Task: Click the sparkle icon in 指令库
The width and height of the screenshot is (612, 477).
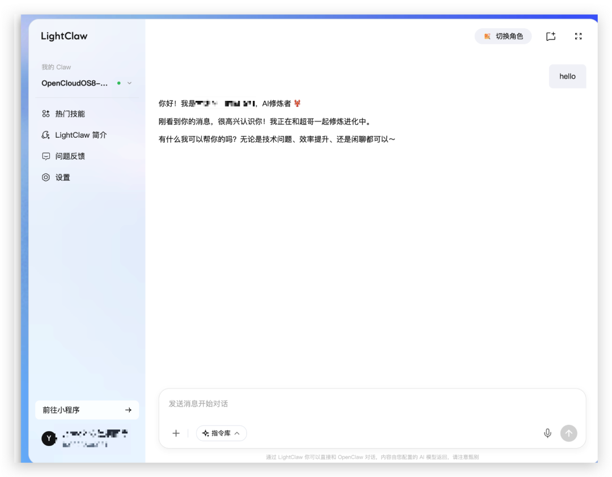Action: click(x=205, y=433)
